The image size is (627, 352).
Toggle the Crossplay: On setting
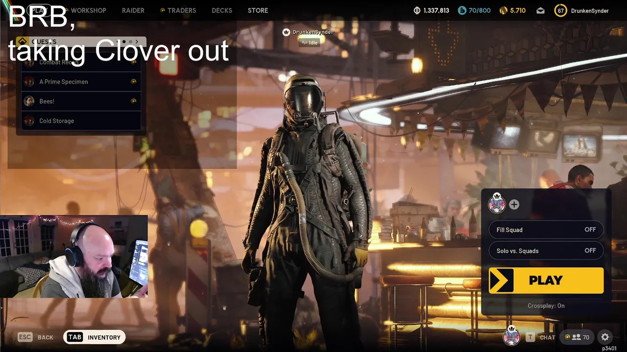[x=546, y=306]
